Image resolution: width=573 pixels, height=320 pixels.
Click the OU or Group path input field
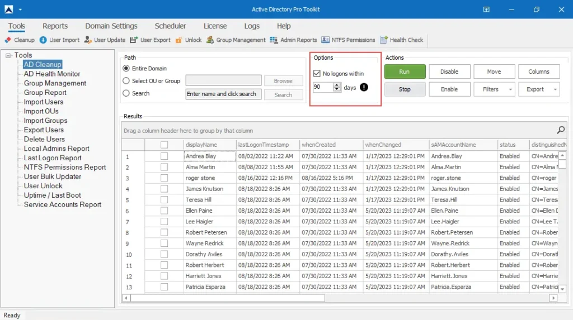coord(223,80)
